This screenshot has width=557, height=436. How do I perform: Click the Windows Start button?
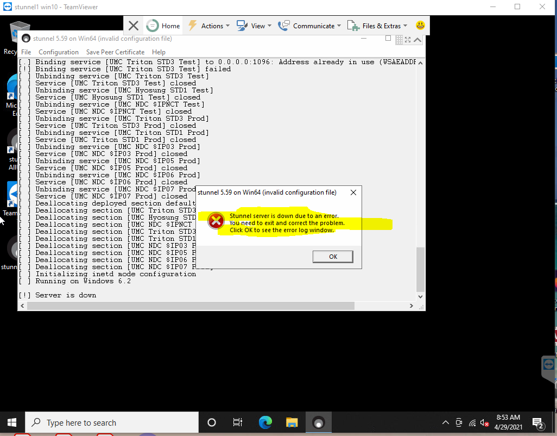click(x=12, y=422)
